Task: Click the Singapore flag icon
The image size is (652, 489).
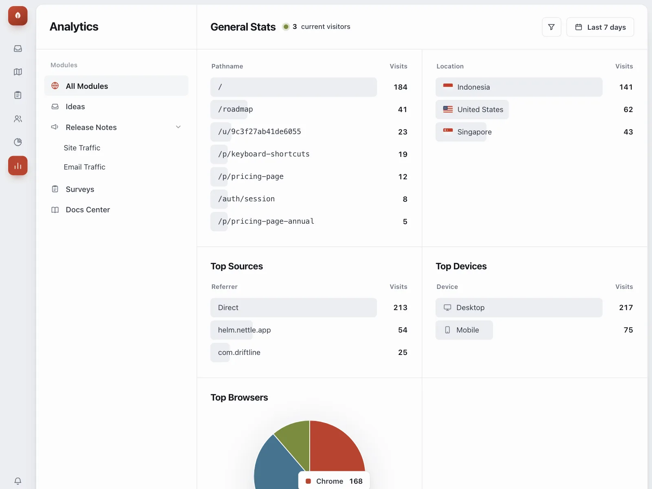Action: (x=448, y=132)
